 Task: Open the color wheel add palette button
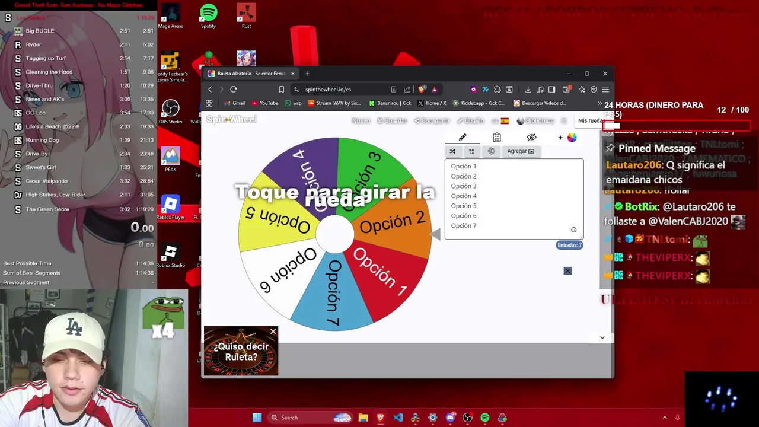point(568,138)
